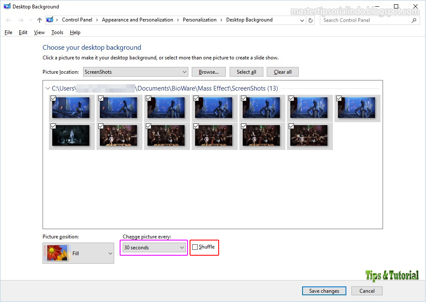Uncheck second picture in top row

pos(101,98)
